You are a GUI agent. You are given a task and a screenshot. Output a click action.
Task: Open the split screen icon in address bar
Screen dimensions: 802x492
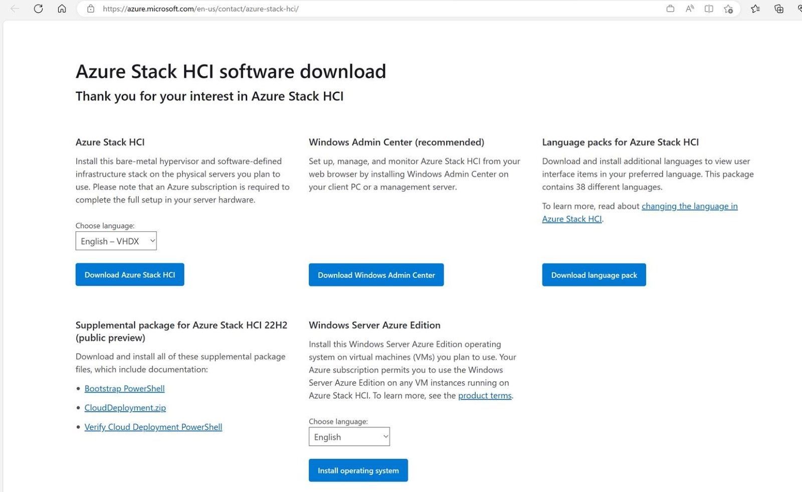tap(709, 9)
